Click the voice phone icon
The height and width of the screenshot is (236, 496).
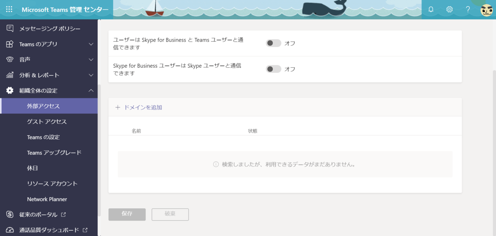pos(10,60)
